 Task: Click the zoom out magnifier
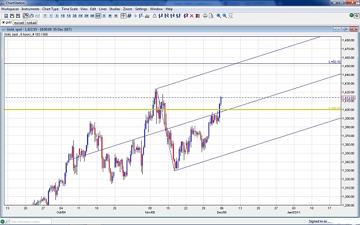point(225,16)
